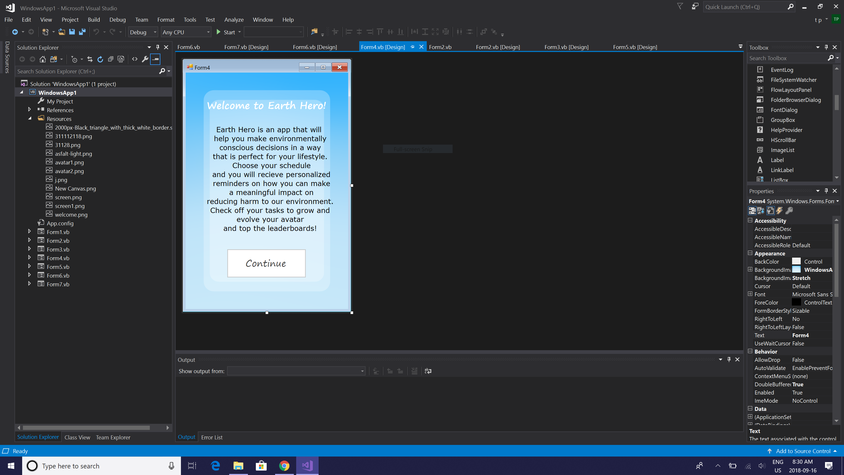
Task: Click Add to Source Control
Action: point(803,451)
